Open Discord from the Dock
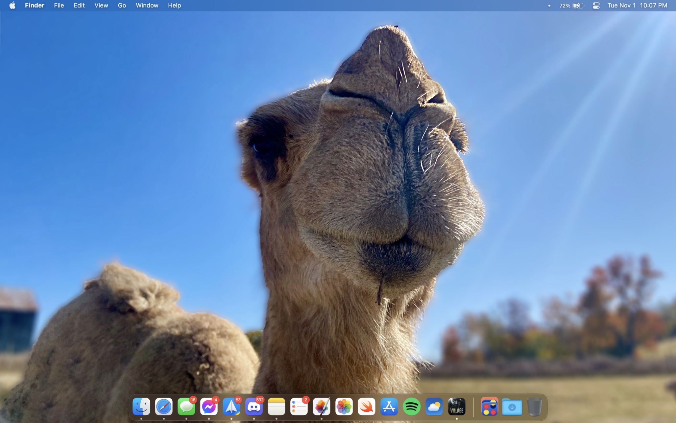This screenshot has width=676, height=423. (254, 406)
